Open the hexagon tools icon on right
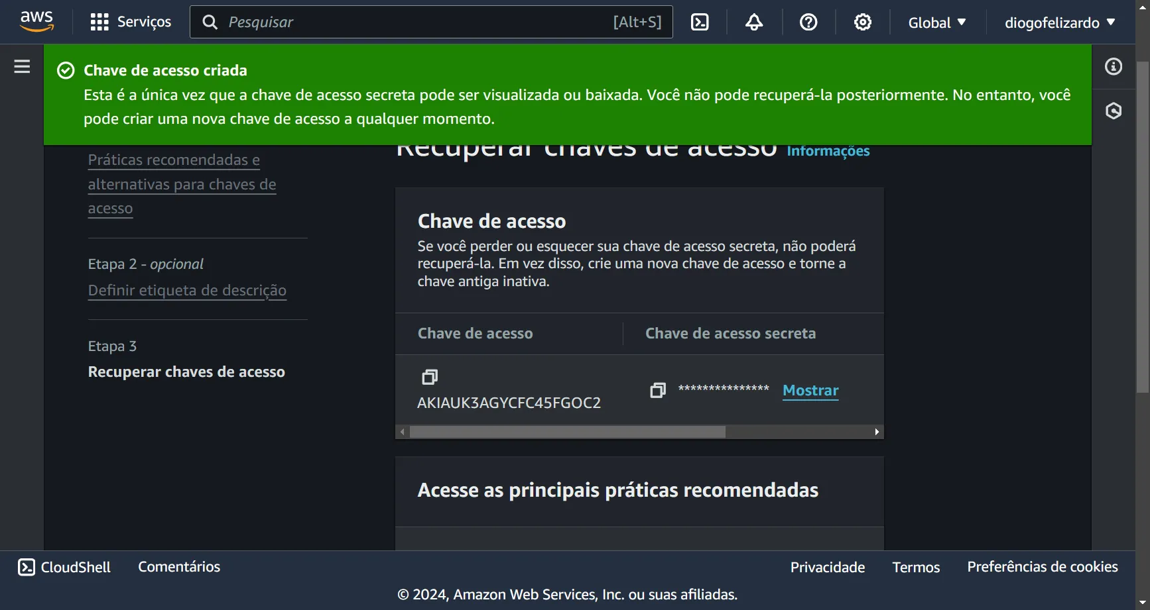This screenshot has width=1150, height=610. (x=1114, y=111)
